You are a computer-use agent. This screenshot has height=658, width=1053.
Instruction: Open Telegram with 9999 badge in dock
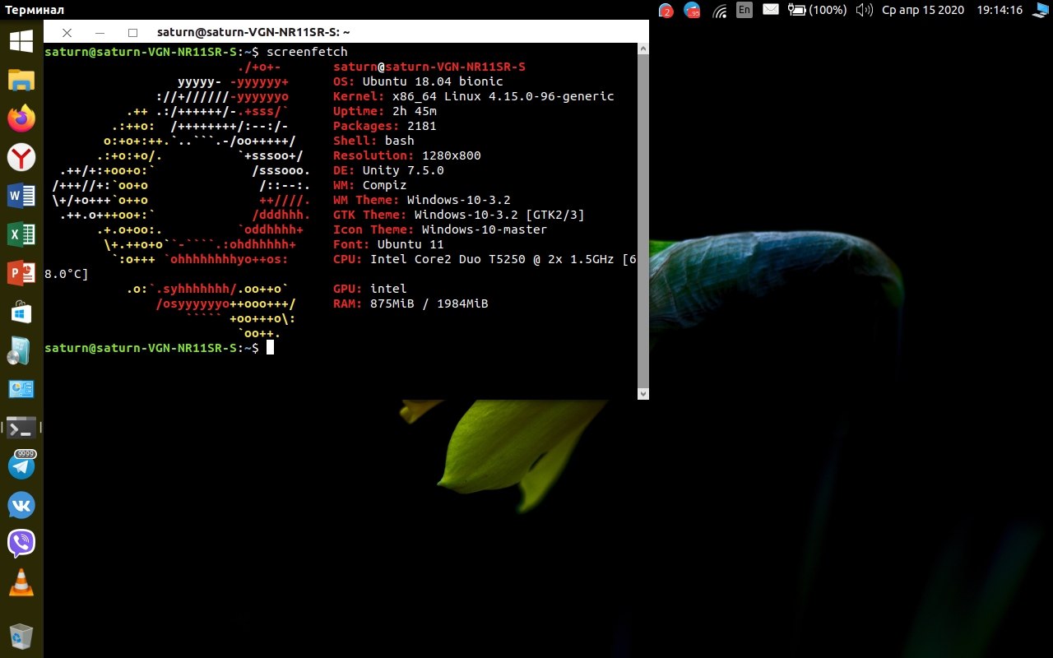(21, 466)
